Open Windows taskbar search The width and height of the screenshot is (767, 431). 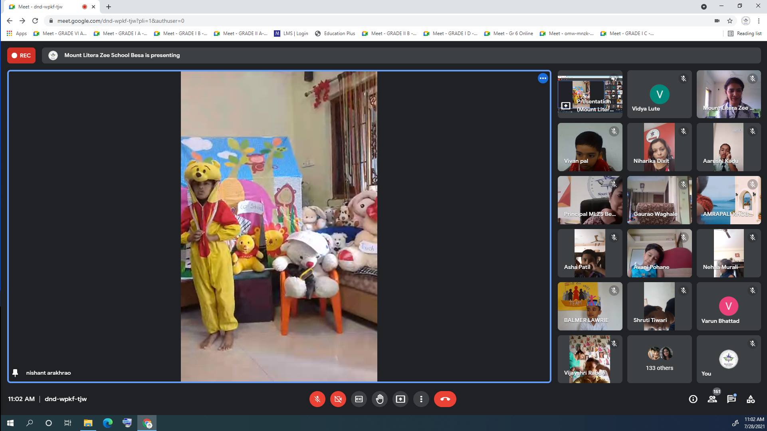[x=30, y=423]
